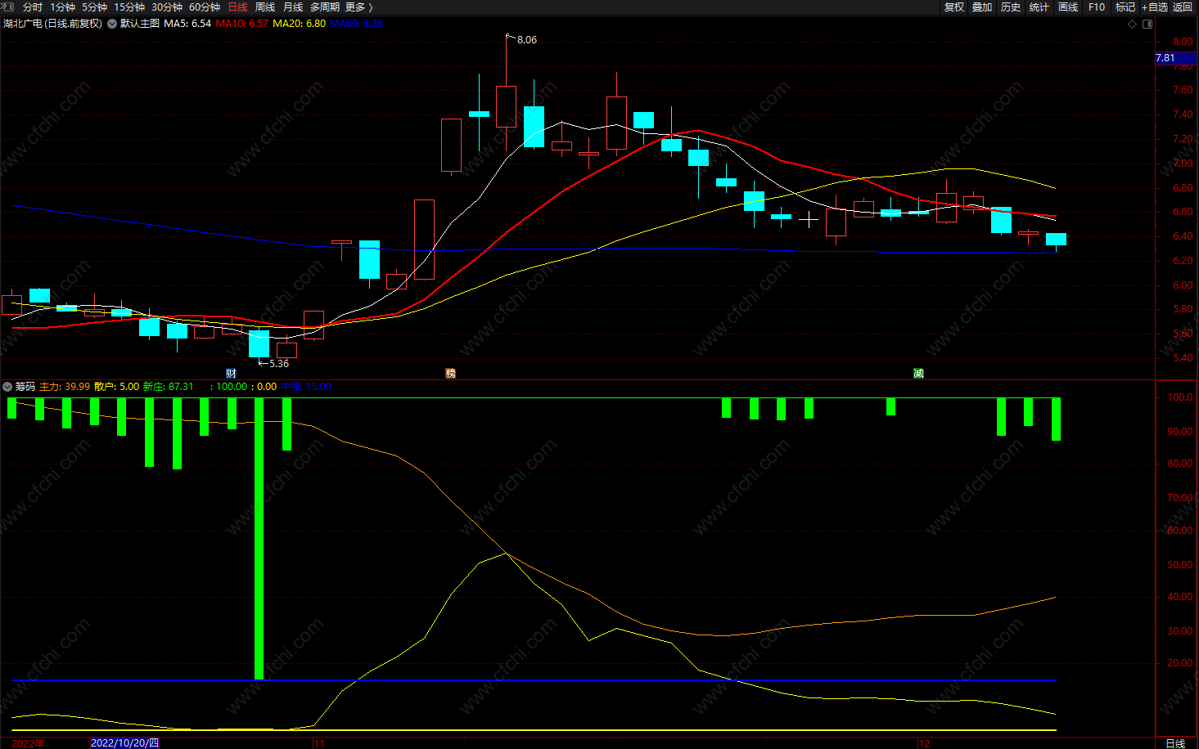
Task: Click the 日线 label at bottom-right corner
Action: pyautogui.click(x=1175, y=743)
